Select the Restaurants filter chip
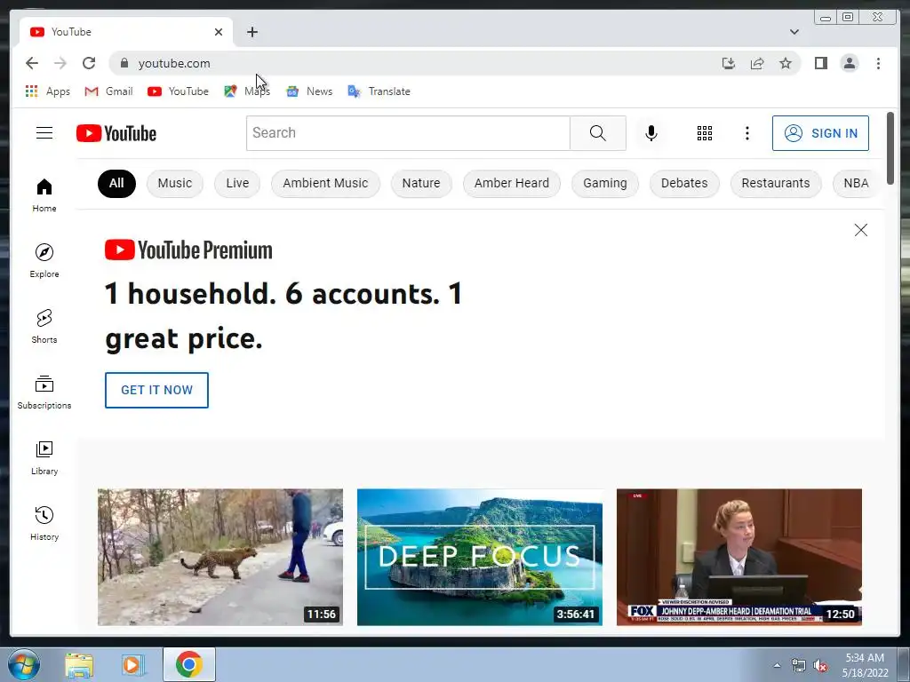The width and height of the screenshot is (910, 682). click(x=775, y=183)
